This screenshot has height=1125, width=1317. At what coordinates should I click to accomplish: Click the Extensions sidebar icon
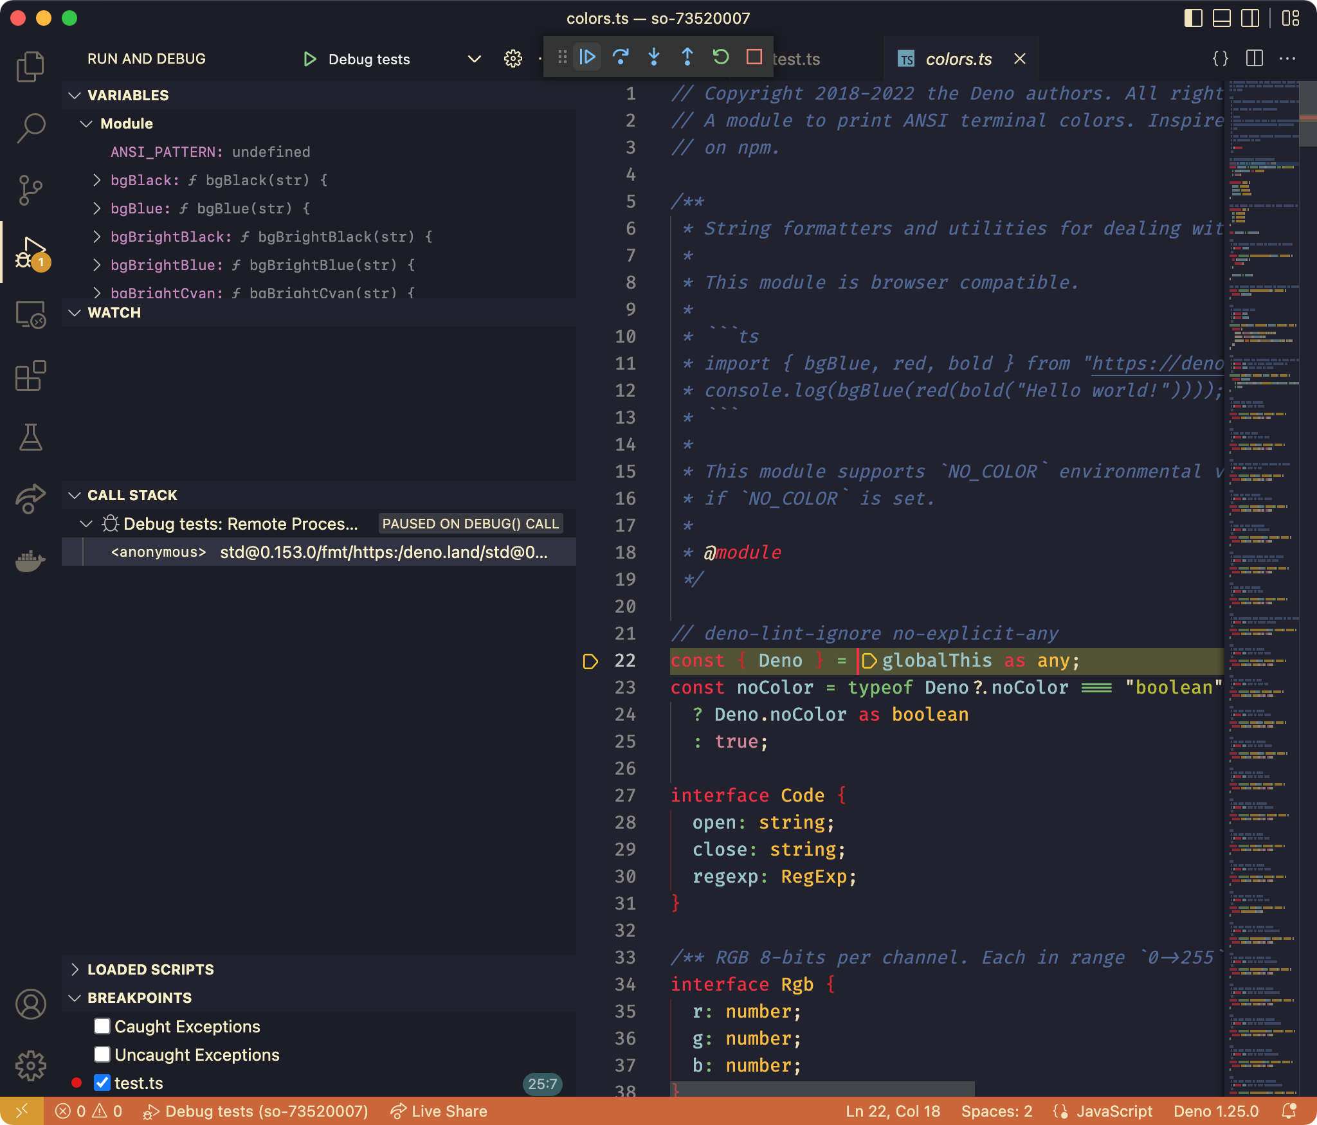tap(30, 376)
